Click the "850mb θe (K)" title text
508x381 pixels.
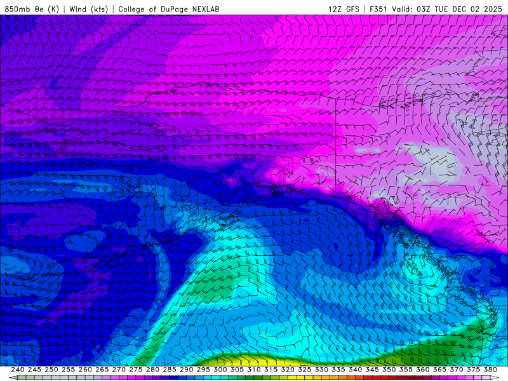pos(32,9)
